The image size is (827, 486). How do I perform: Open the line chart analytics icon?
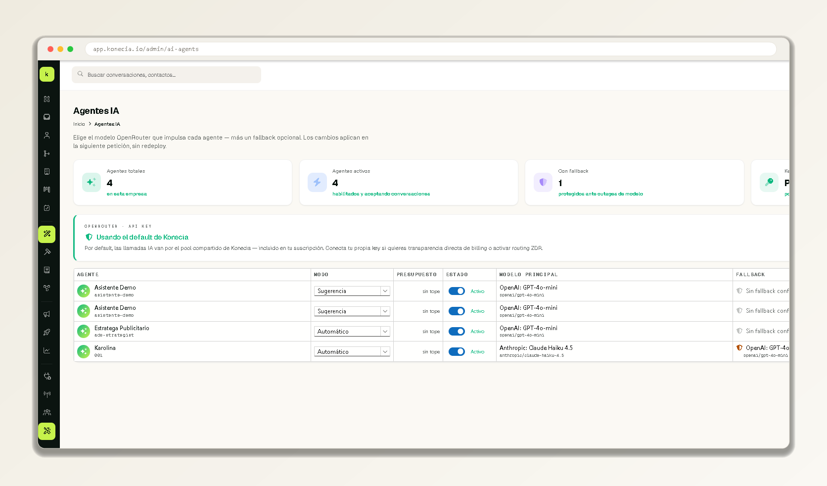click(47, 350)
